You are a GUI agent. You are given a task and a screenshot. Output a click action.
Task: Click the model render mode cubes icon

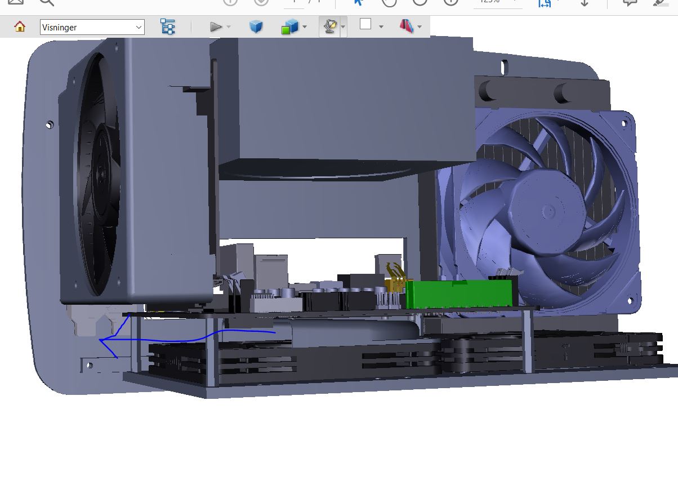[289, 26]
